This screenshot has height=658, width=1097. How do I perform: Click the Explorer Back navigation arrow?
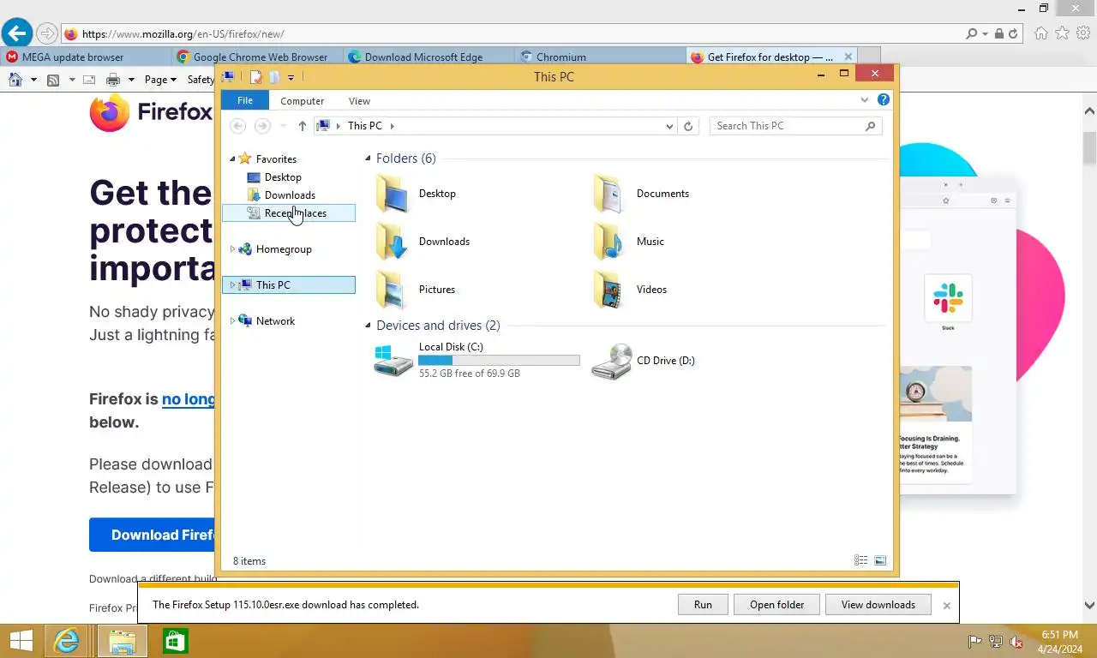coord(238,126)
